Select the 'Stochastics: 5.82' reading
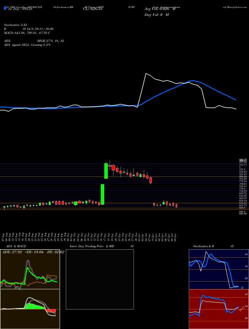 click(x=16, y=25)
